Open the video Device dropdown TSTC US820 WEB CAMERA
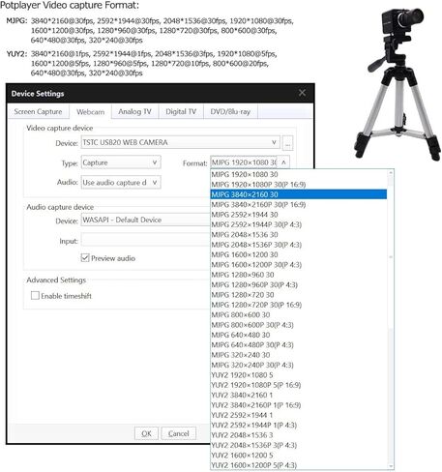442x472 pixels. [x=181, y=142]
